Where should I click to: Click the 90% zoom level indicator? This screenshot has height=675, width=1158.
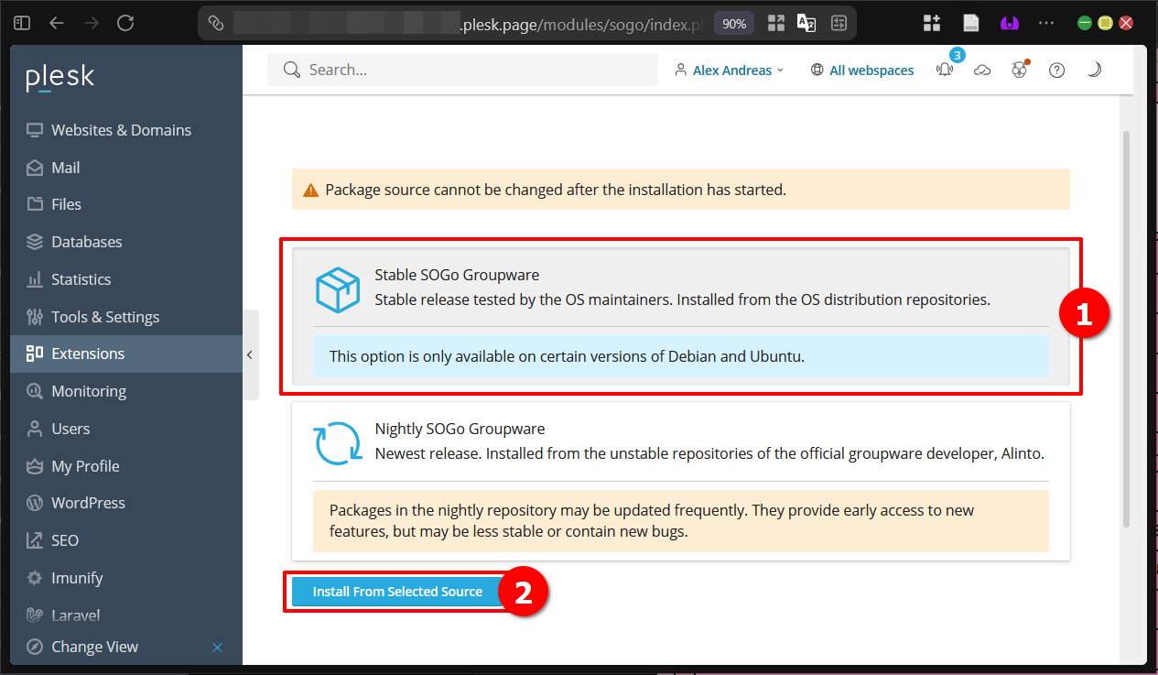pos(734,24)
